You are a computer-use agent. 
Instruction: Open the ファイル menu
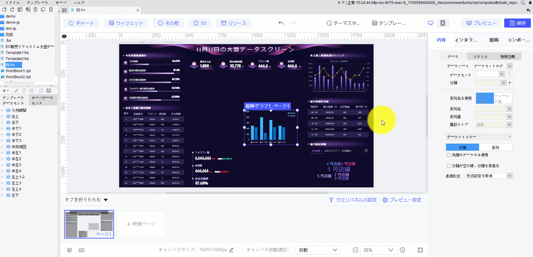pos(12,3)
